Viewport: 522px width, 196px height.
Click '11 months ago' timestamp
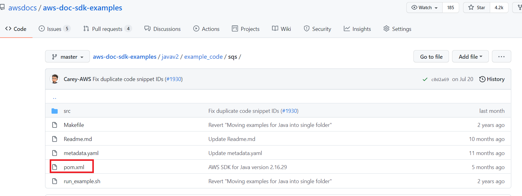487,153
